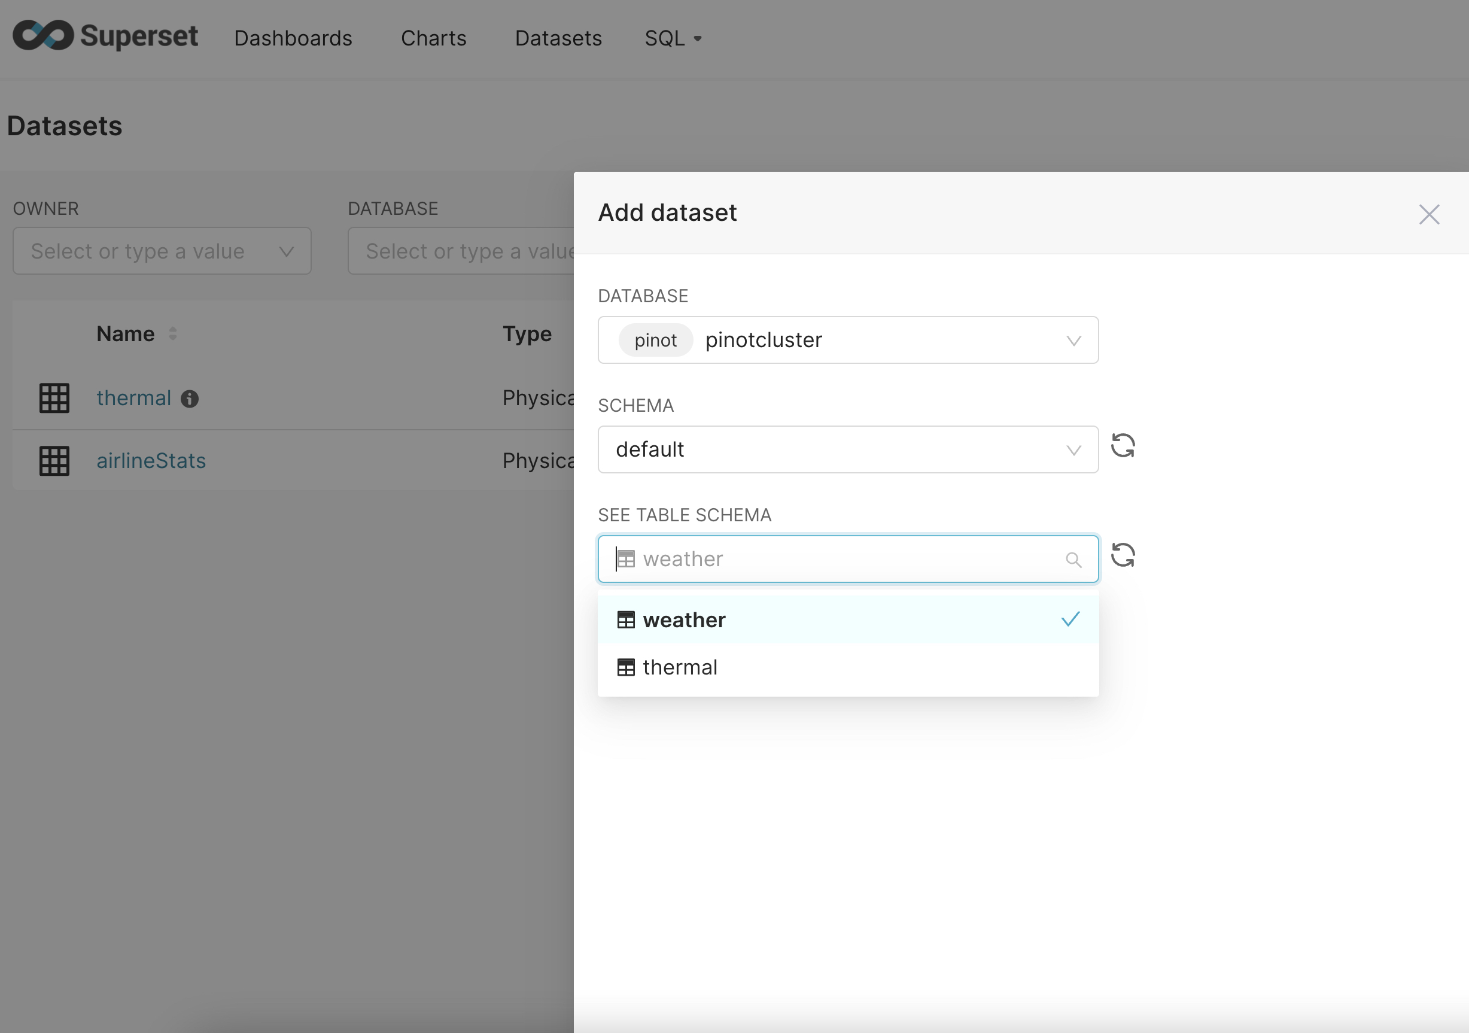Open the airlineStats dataset link
The width and height of the screenshot is (1469, 1033).
coord(151,461)
